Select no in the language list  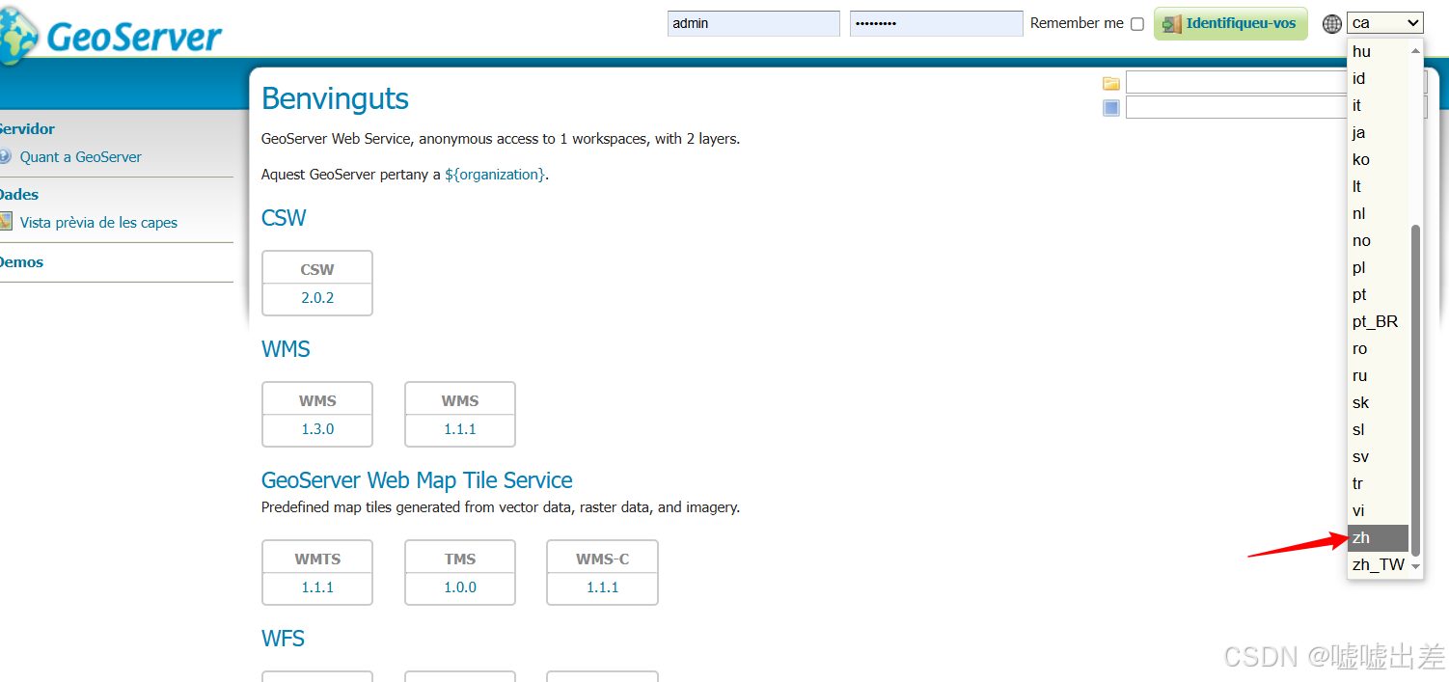coord(1379,241)
